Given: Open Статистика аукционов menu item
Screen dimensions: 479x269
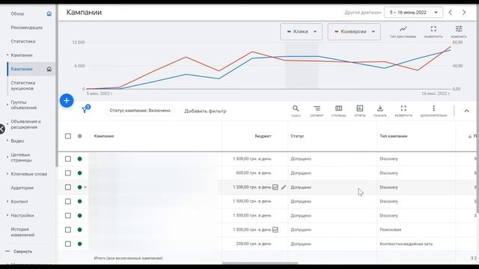Looking at the screenshot, I should [23, 86].
